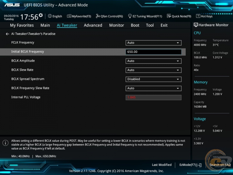
Task: Click the Initial BCLK Frequency input field
Action: (153, 52)
